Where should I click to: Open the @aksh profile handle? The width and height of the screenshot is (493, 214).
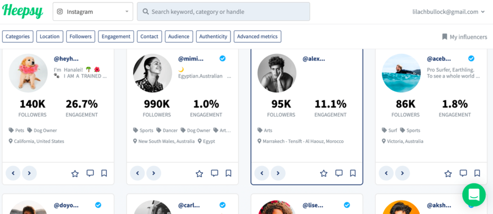coord(439,206)
